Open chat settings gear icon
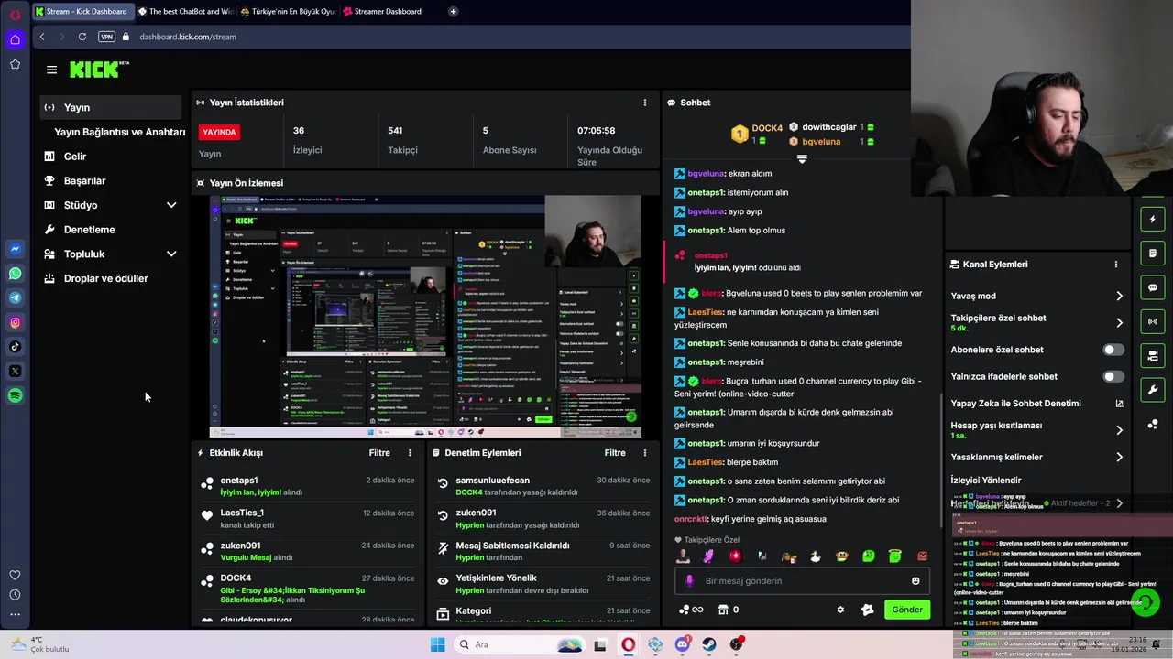This screenshot has width=1173, height=659. (x=840, y=610)
